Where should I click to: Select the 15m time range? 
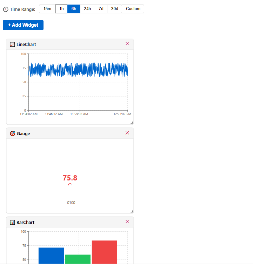pyautogui.click(x=47, y=9)
